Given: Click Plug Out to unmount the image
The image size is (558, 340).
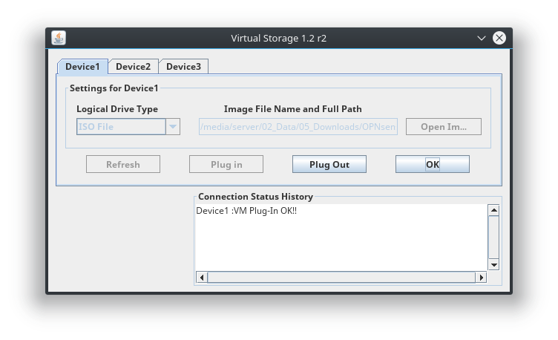Looking at the screenshot, I should (329, 164).
